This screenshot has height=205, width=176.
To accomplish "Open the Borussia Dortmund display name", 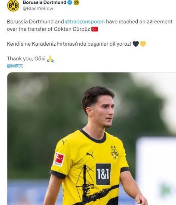I will pyautogui.click(x=45, y=2).
